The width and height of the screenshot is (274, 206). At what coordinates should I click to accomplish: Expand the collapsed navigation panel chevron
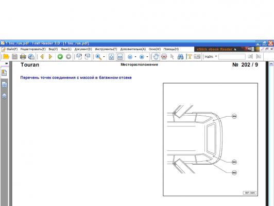[7, 64]
